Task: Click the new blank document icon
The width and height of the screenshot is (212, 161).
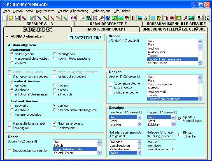Action: click(4, 18)
